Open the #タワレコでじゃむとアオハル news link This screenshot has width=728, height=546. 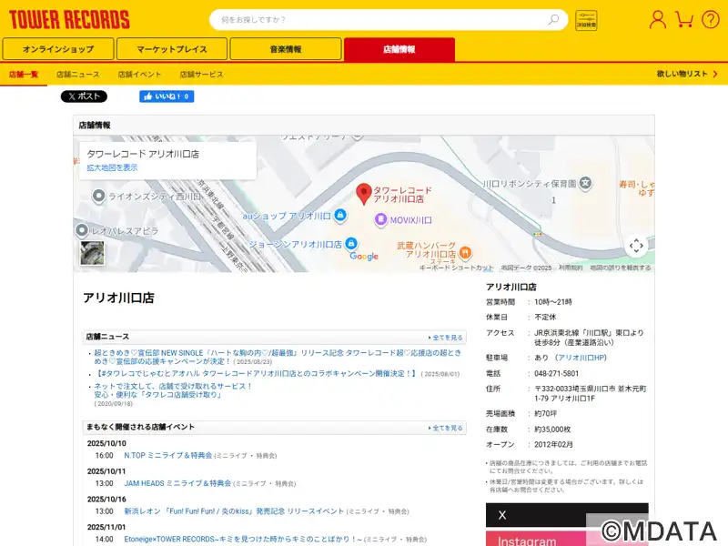pyautogui.click(x=256, y=373)
